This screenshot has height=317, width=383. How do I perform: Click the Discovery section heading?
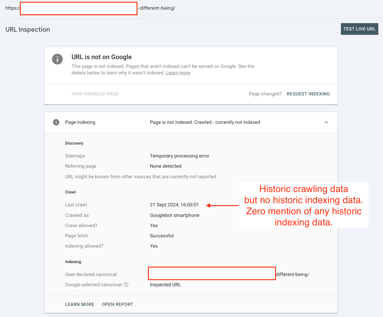pyautogui.click(x=74, y=143)
